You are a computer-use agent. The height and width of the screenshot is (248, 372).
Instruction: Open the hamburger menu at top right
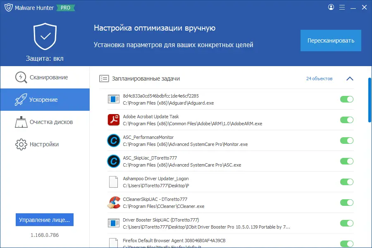pyautogui.click(x=342, y=7)
